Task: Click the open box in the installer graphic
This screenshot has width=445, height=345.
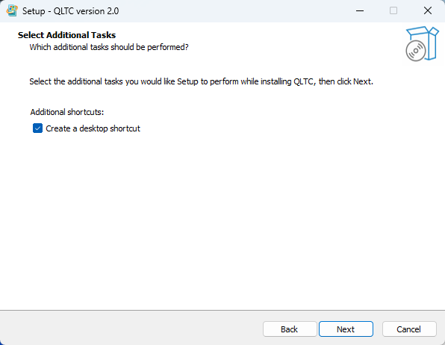Action: tap(427, 41)
